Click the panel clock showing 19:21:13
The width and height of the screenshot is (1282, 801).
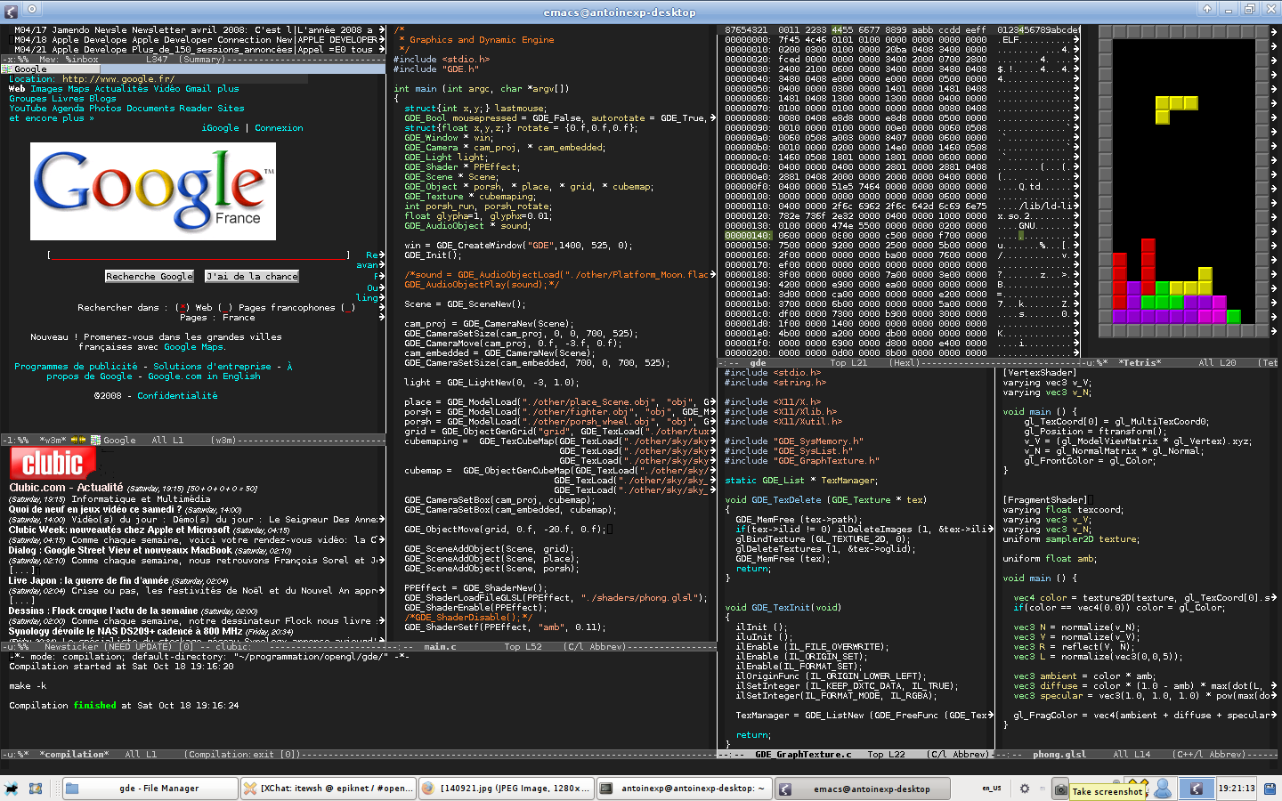[x=1237, y=789]
